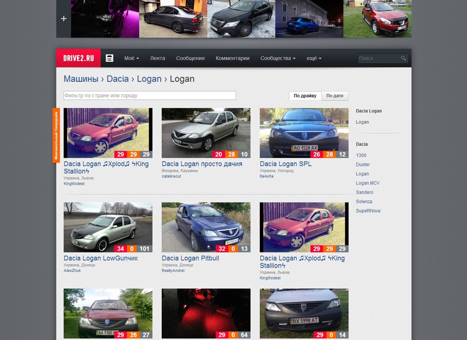Open Dacia Logan просто дачия title link
Screen dimensions: 467x340
coord(202,164)
